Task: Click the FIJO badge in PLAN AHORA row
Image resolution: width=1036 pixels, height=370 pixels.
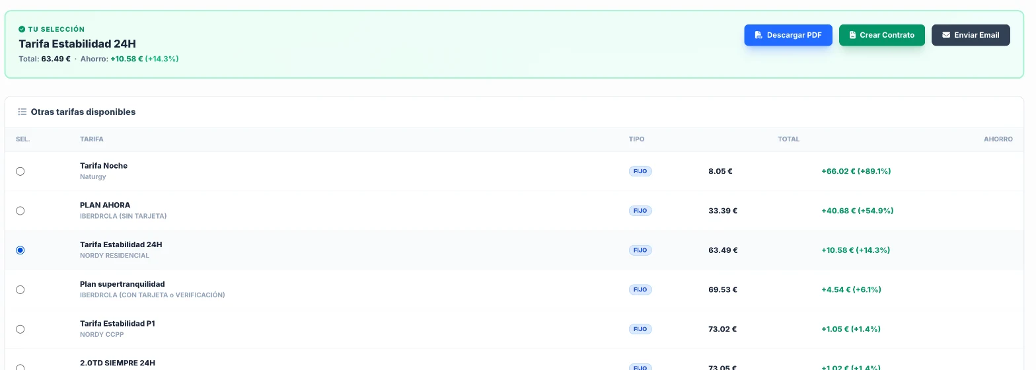Action: click(640, 211)
